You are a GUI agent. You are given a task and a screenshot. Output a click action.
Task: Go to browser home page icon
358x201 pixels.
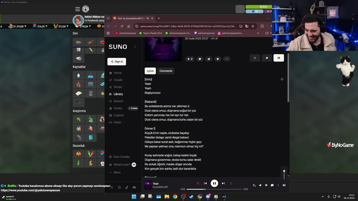coord(129,26)
